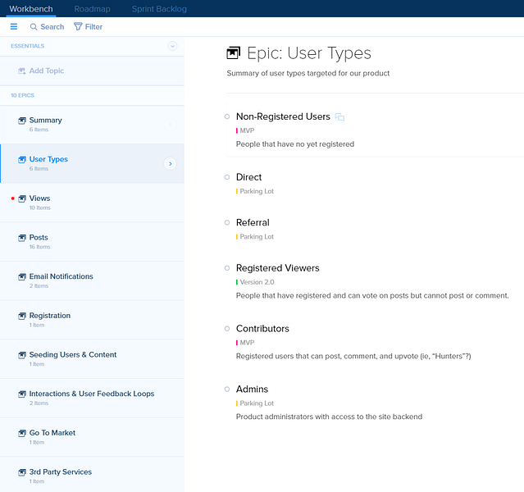Viewport: 524px width, 492px height.
Task: Open the Go To Market epic
Action: pyautogui.click(x=92, y=437)
